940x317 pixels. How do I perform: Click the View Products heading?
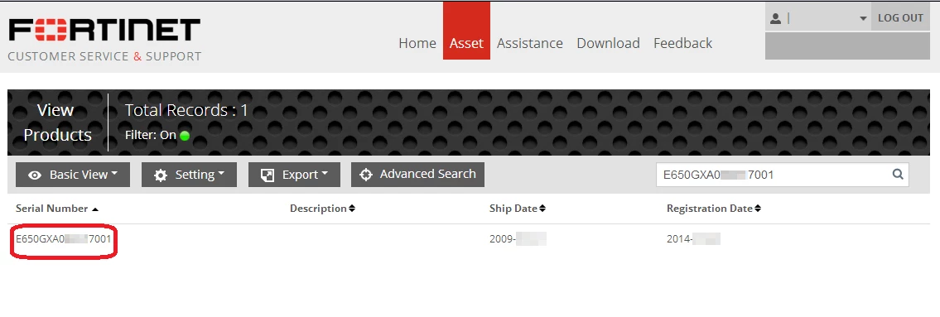point(57,122)
